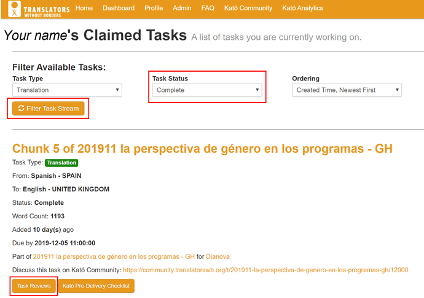Open the Dianova organisation link
Image resolution: width=424 pixels, height=298 pixels.
click(218, 256)
